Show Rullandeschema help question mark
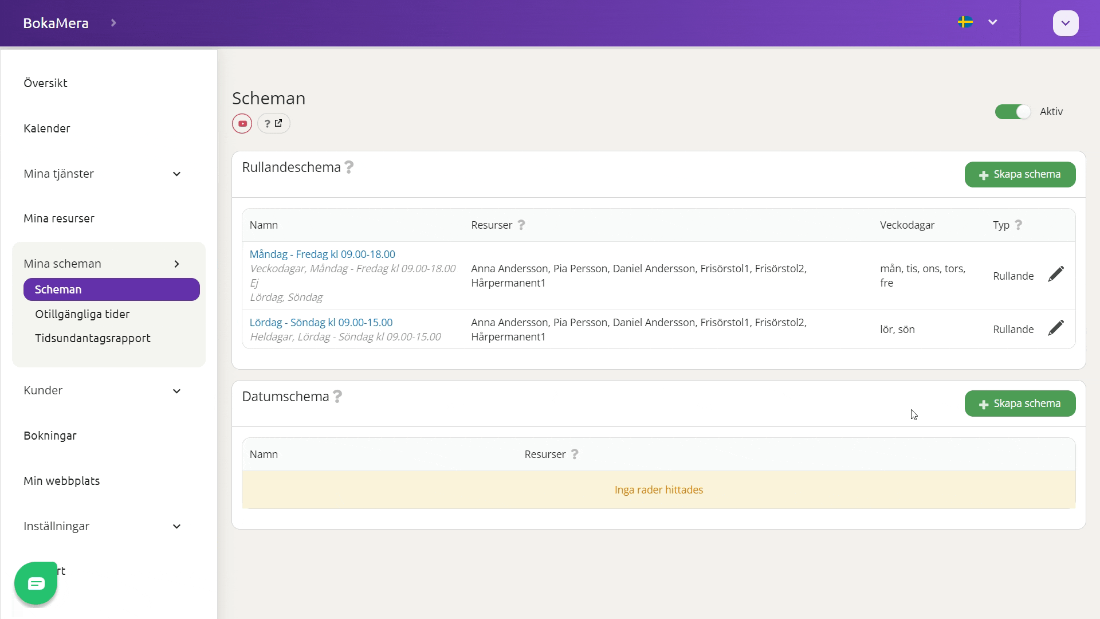The image size is (1100, 619). point(349,167)
